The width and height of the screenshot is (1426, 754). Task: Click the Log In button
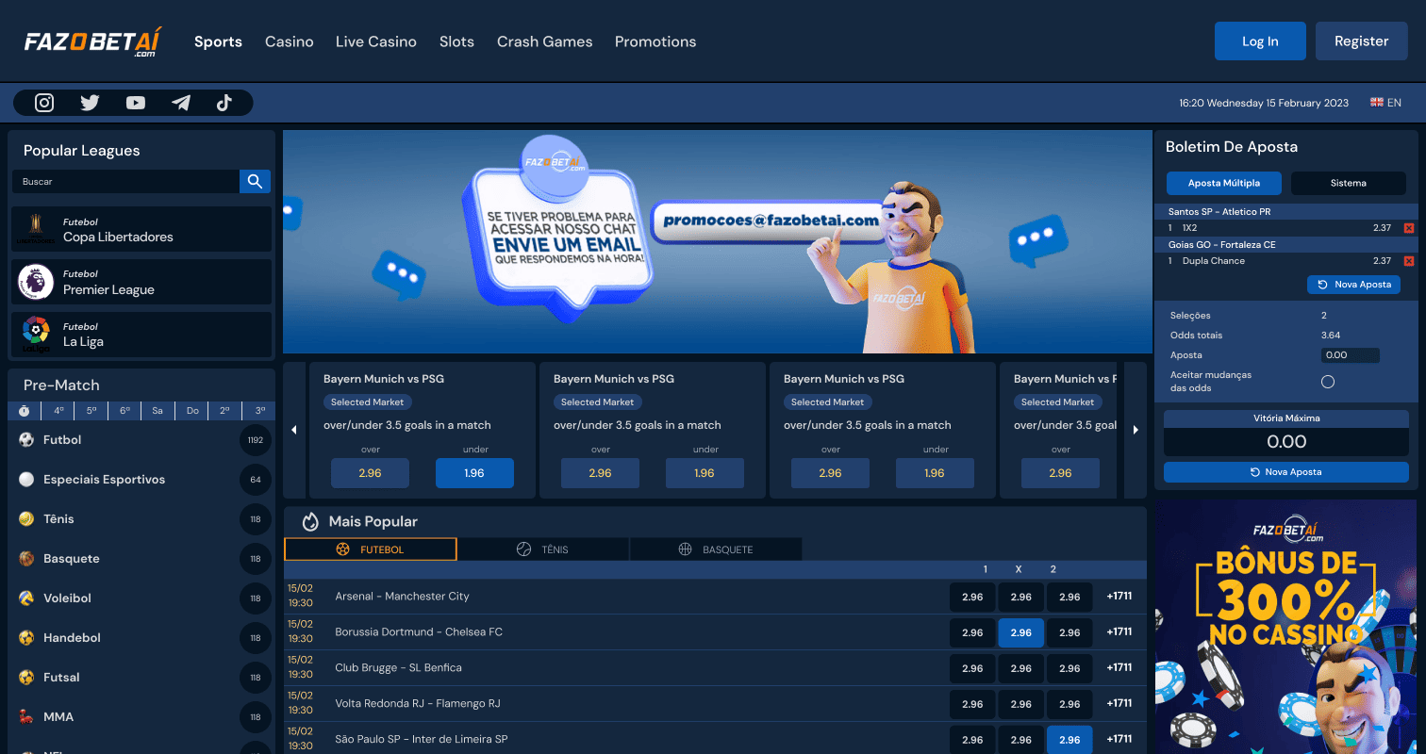pyautogui.click(x=1260, y=41)
